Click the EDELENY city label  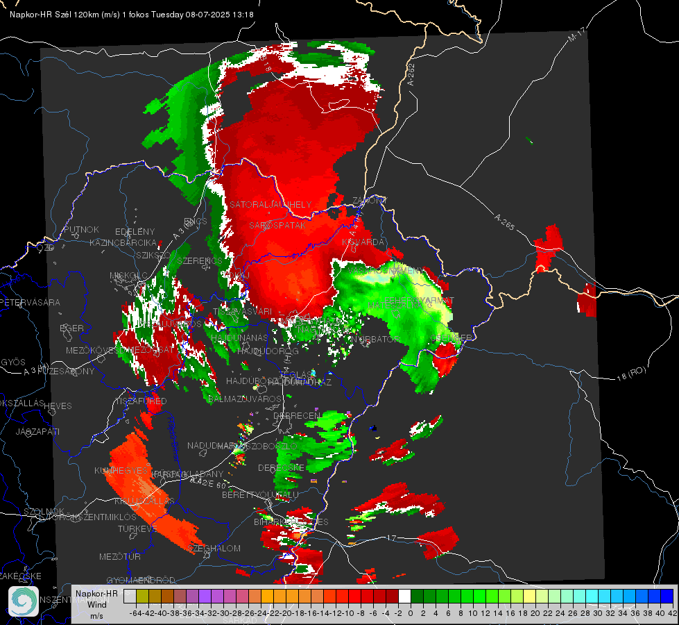(135, 232)
